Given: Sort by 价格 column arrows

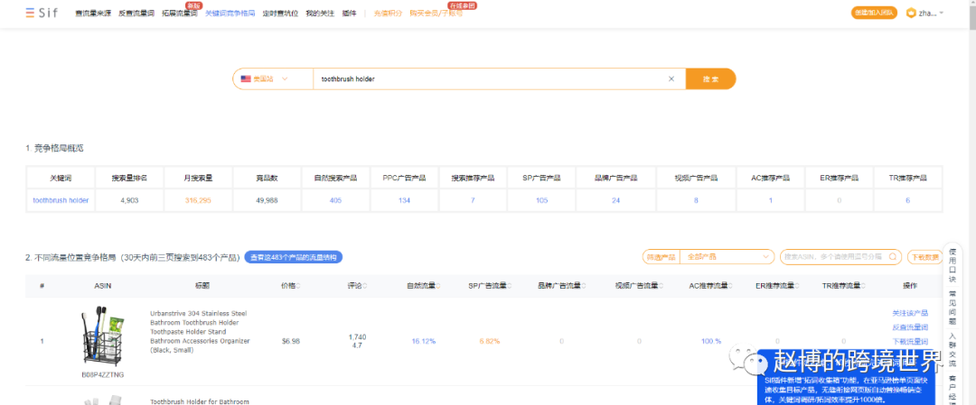Looking at the screenshot, I should [x=299, y=286].
